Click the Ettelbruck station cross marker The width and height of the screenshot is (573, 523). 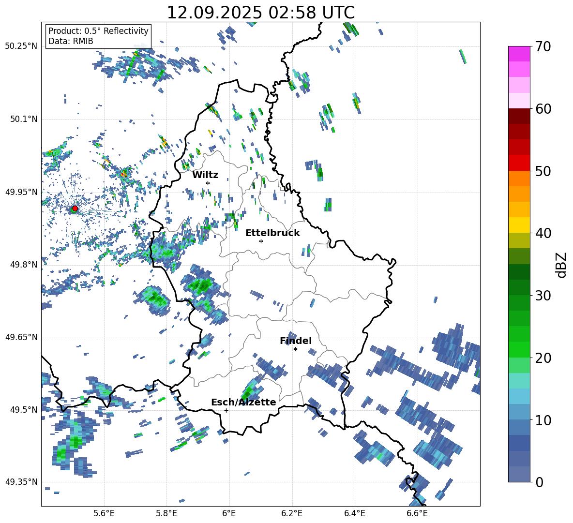tap(261, 241)
